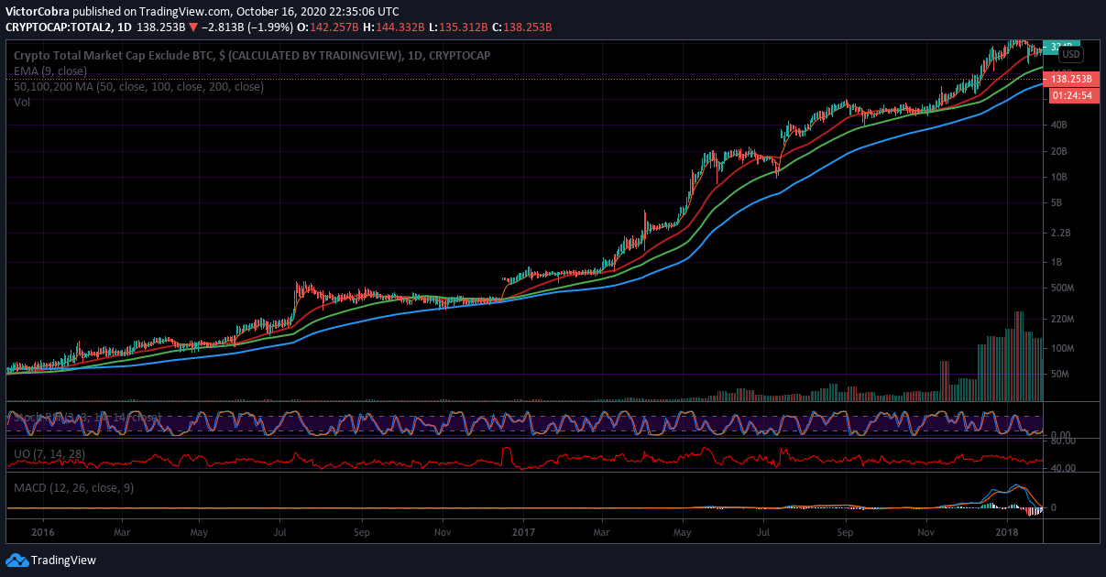Image resolution: width=1106 pixels, height=577 pixels.
Task: Click the −2.813B (−1.99%) change text
Action: (246, 27)
